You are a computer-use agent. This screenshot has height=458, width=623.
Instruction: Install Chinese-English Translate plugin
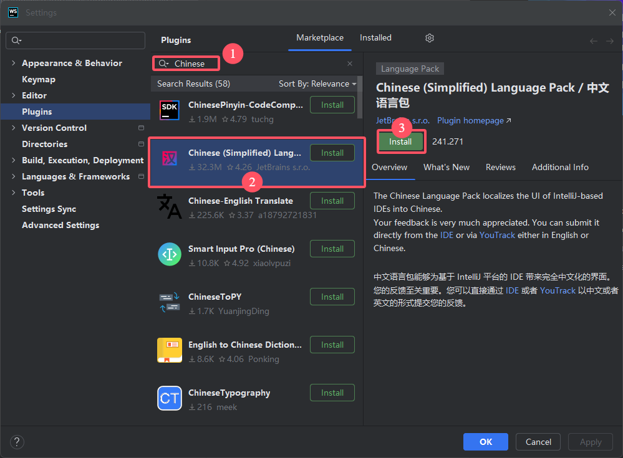click(x=332, y=201)
